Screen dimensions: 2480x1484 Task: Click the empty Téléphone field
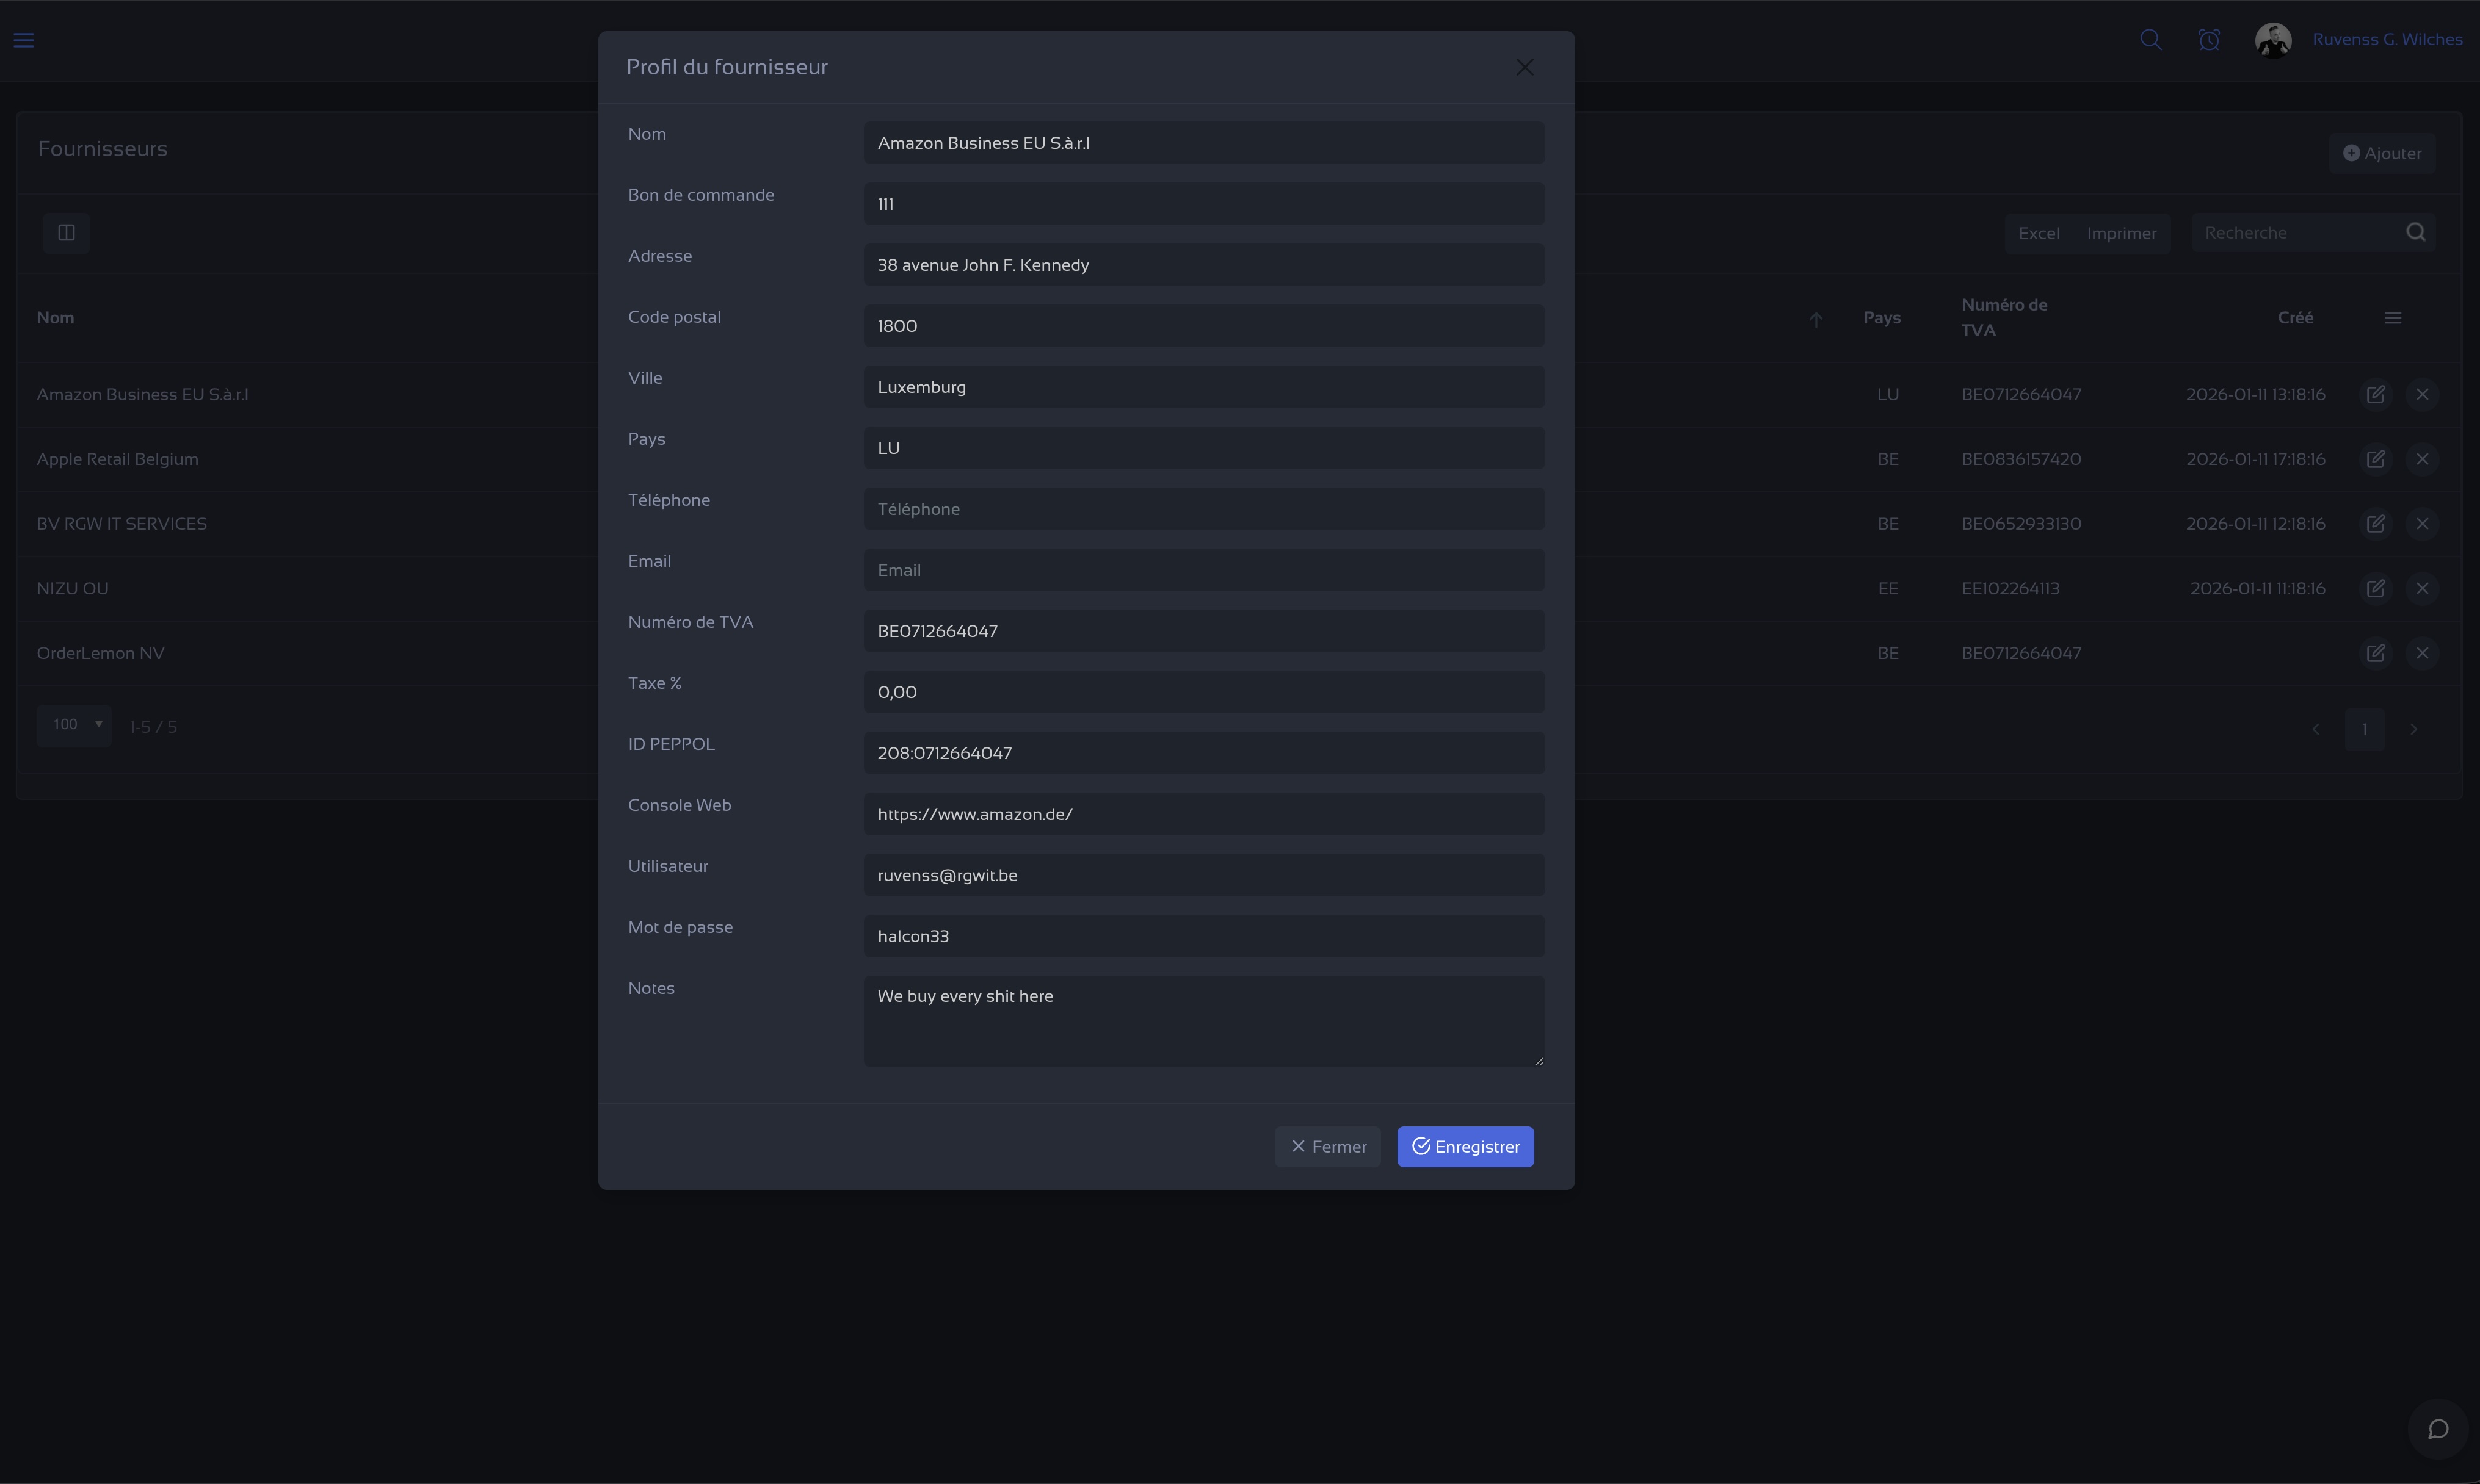click(1203, 509)
